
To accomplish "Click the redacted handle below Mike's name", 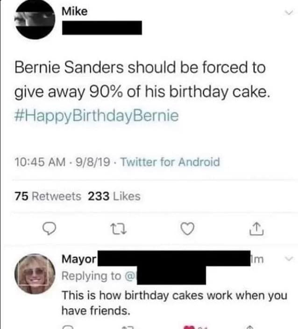I will point(101,28).
